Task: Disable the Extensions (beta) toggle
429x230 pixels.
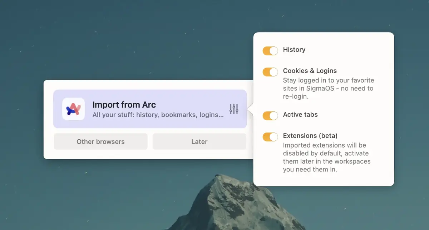Action: click(270, 137)
